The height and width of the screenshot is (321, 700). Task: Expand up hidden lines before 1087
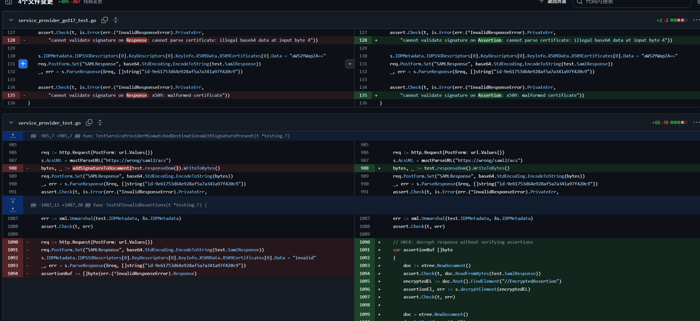coord(13,209)
